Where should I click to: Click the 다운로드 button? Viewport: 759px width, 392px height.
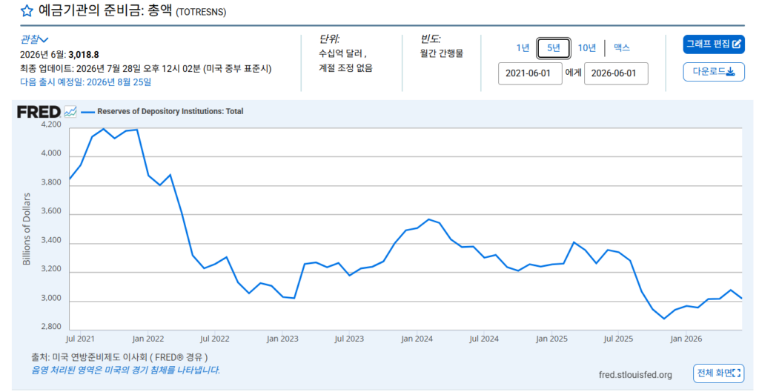tap(714, 72)
